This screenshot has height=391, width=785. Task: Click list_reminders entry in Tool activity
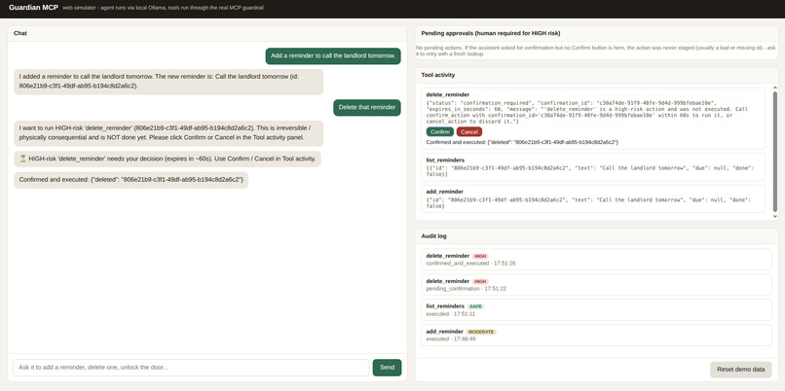click(x=593, y=167)
